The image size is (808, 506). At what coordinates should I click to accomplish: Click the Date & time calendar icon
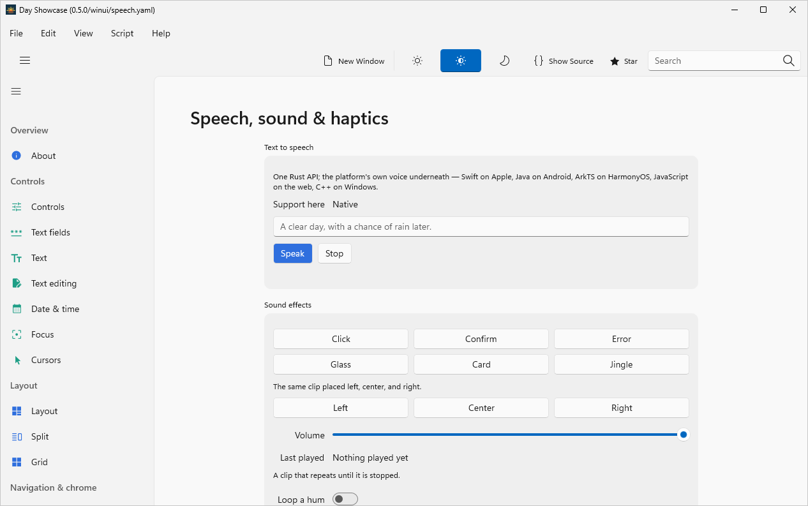[17, 309]
